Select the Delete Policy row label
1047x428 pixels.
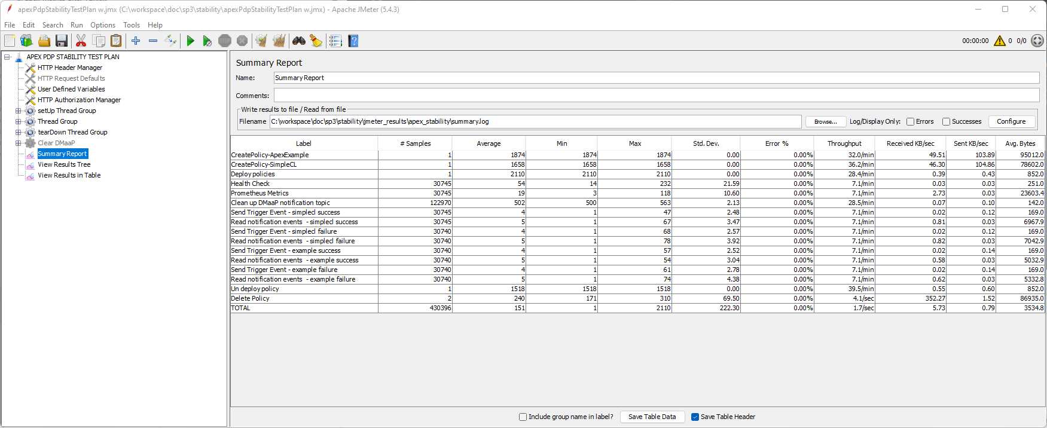[x=250, y=298]
